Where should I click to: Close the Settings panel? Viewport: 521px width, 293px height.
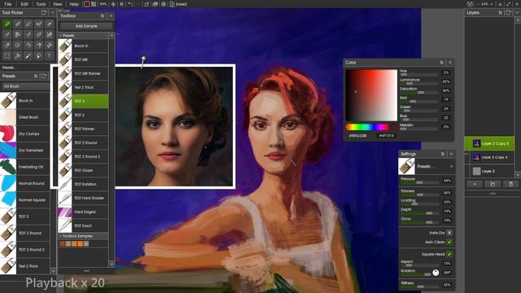coord(451,154)
